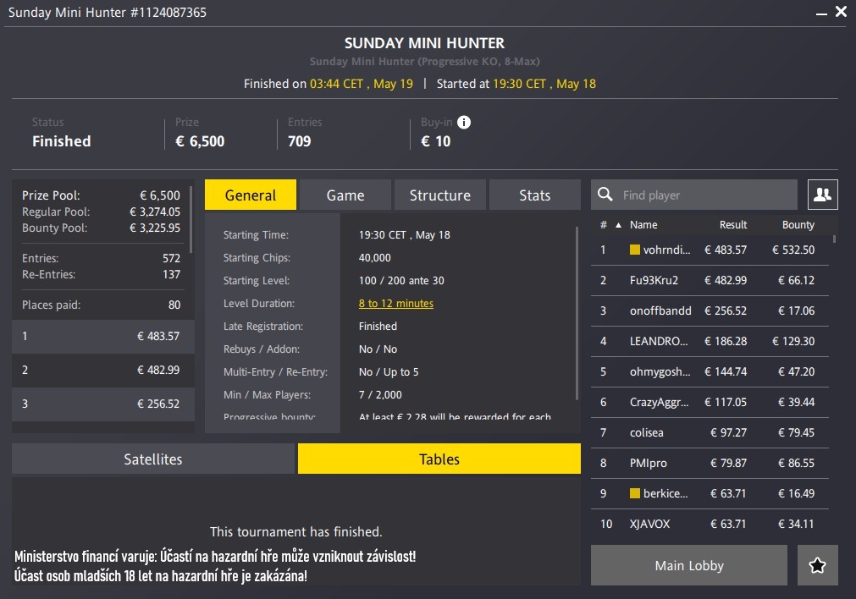Click the Buy-in info icon
856x599 pixels.
coord(463,122)
